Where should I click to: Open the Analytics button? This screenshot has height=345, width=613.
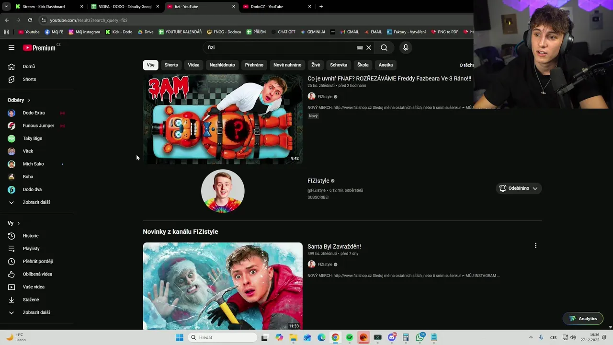click(583, 319)
